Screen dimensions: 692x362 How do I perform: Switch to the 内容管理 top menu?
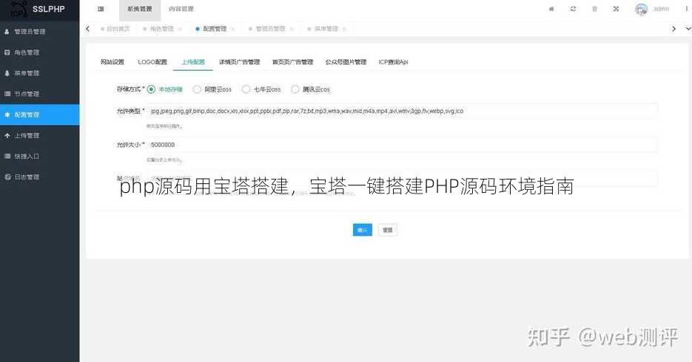[181, 9]
